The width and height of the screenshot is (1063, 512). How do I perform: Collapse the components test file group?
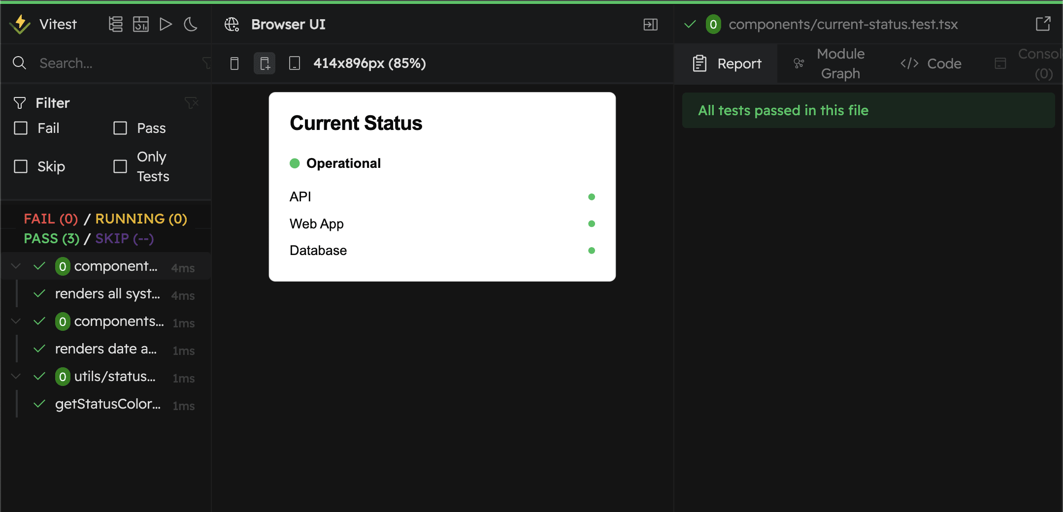pos(15,266)
